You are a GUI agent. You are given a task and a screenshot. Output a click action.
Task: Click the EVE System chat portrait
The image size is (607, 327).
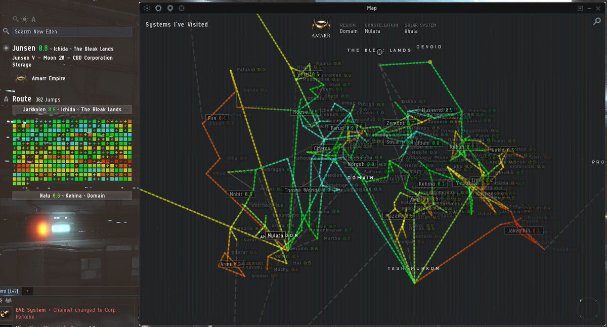6,313
